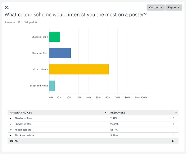Select the yellow Mixed colours bar
186x154 pixels.
[79, 69]
